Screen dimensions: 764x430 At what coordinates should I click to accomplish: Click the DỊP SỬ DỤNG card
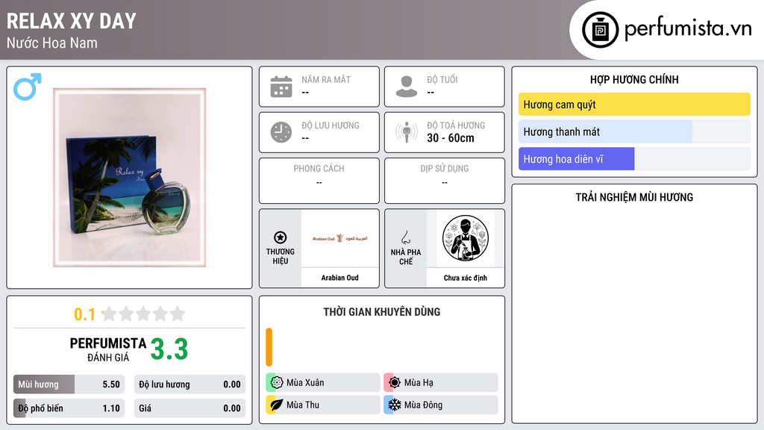[445, 181]
